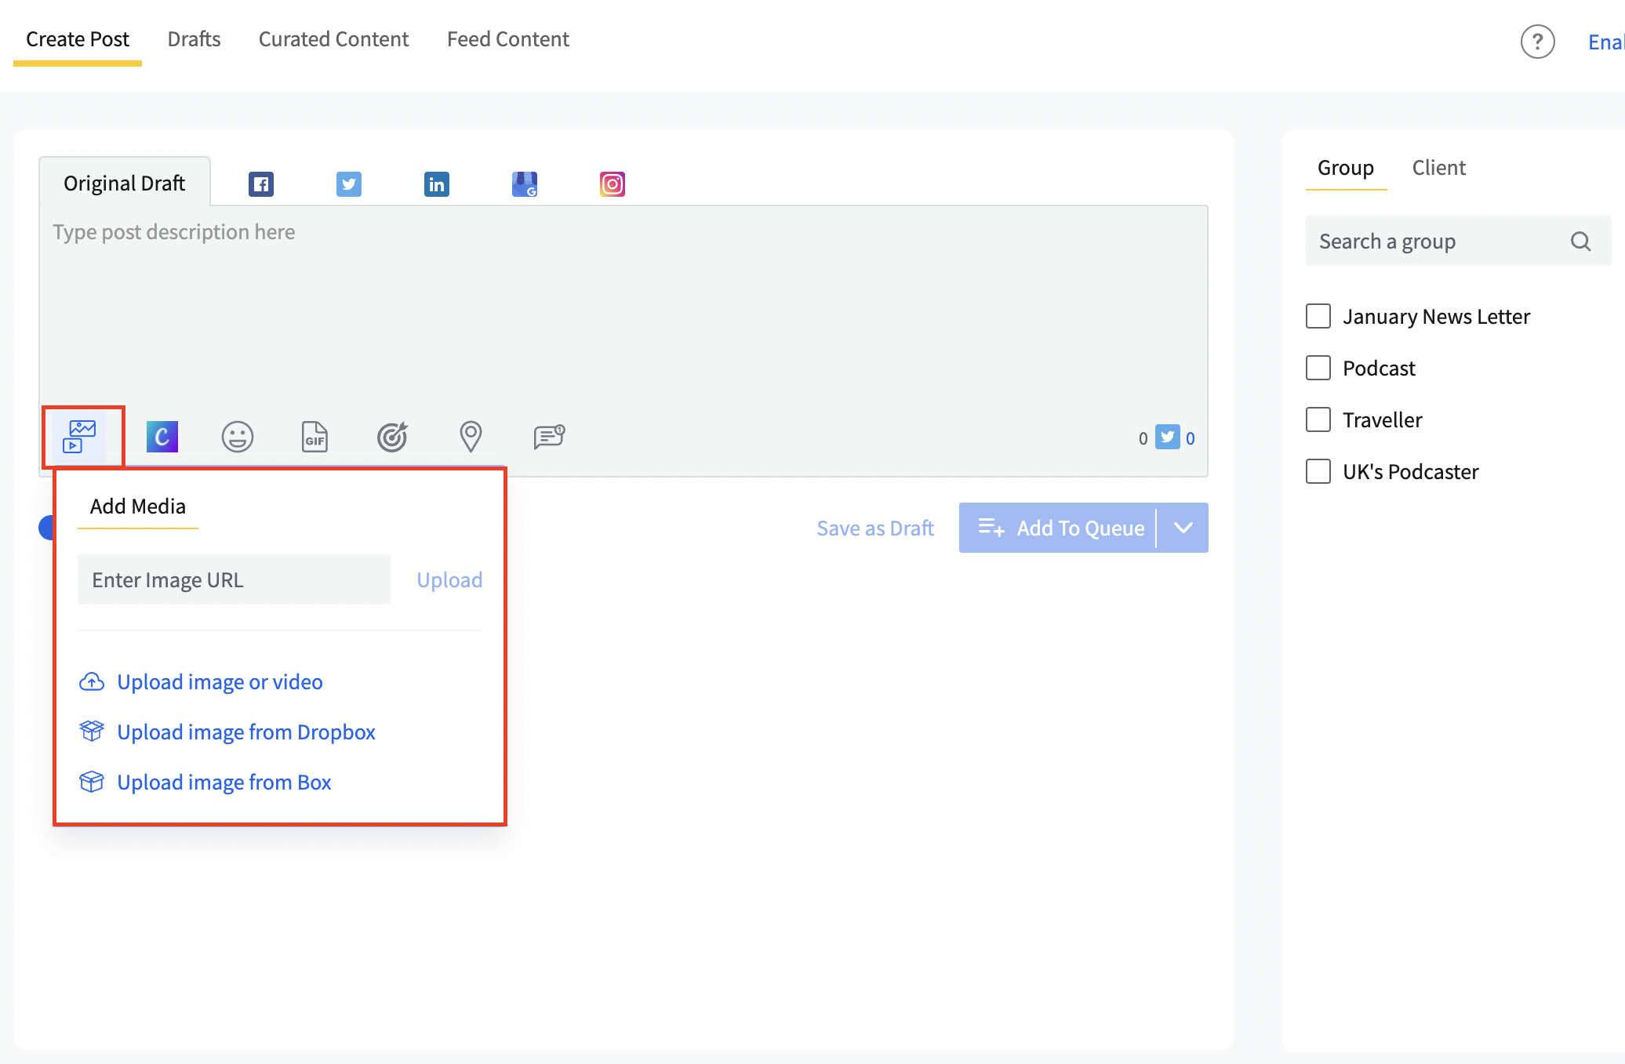Click the Add Media image/video icon
1625x1064 pixels.
click(x=82, y=437)
